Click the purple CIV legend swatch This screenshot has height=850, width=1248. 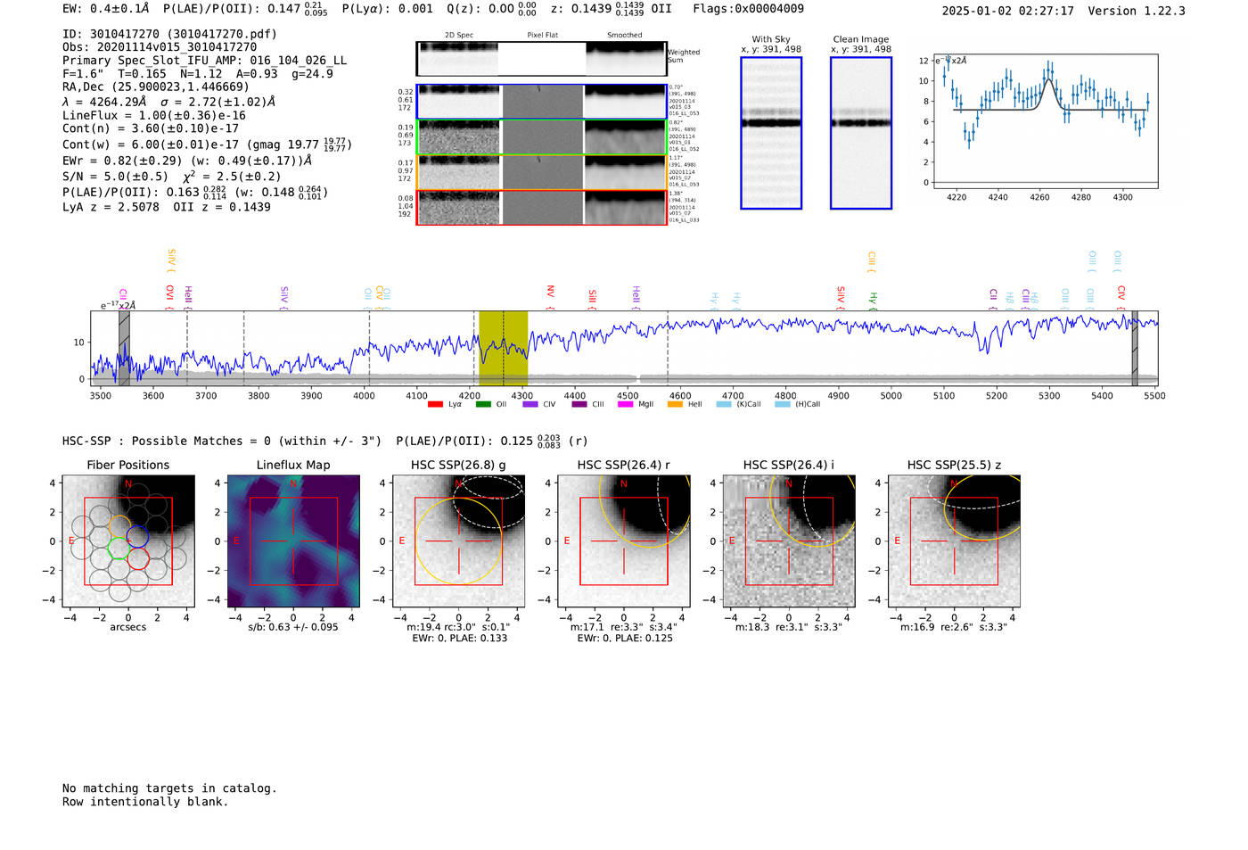pos(530,405)
